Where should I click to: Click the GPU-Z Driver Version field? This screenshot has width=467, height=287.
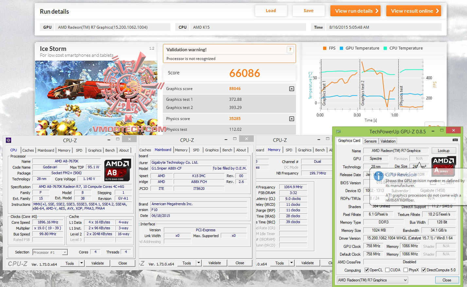[410, 238]
